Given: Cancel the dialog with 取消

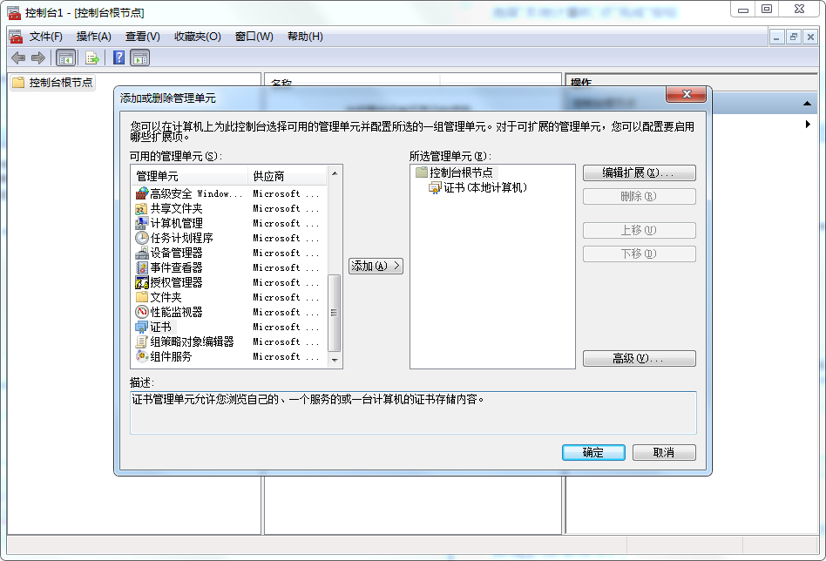Looking at the screenshot, I should coord(664,452).
